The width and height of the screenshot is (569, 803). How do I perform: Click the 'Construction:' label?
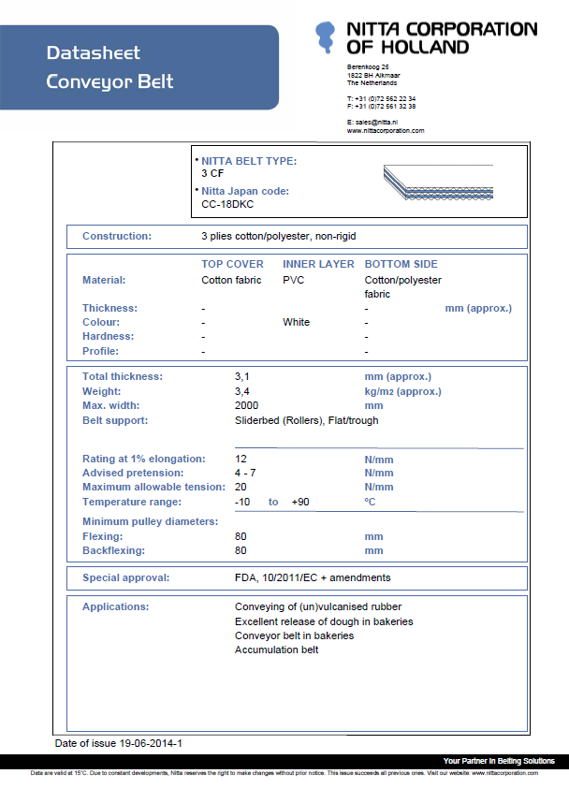[x=117, y=236]
